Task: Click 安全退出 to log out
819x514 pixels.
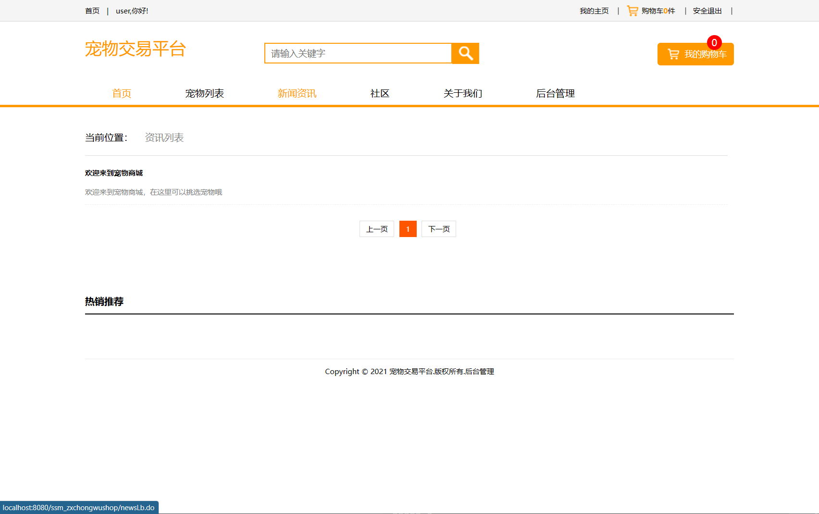Action: point(707,10)
